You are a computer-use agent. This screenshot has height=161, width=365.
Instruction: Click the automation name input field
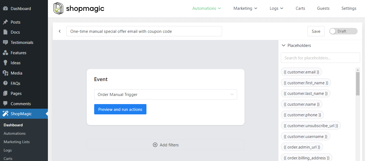144,31
